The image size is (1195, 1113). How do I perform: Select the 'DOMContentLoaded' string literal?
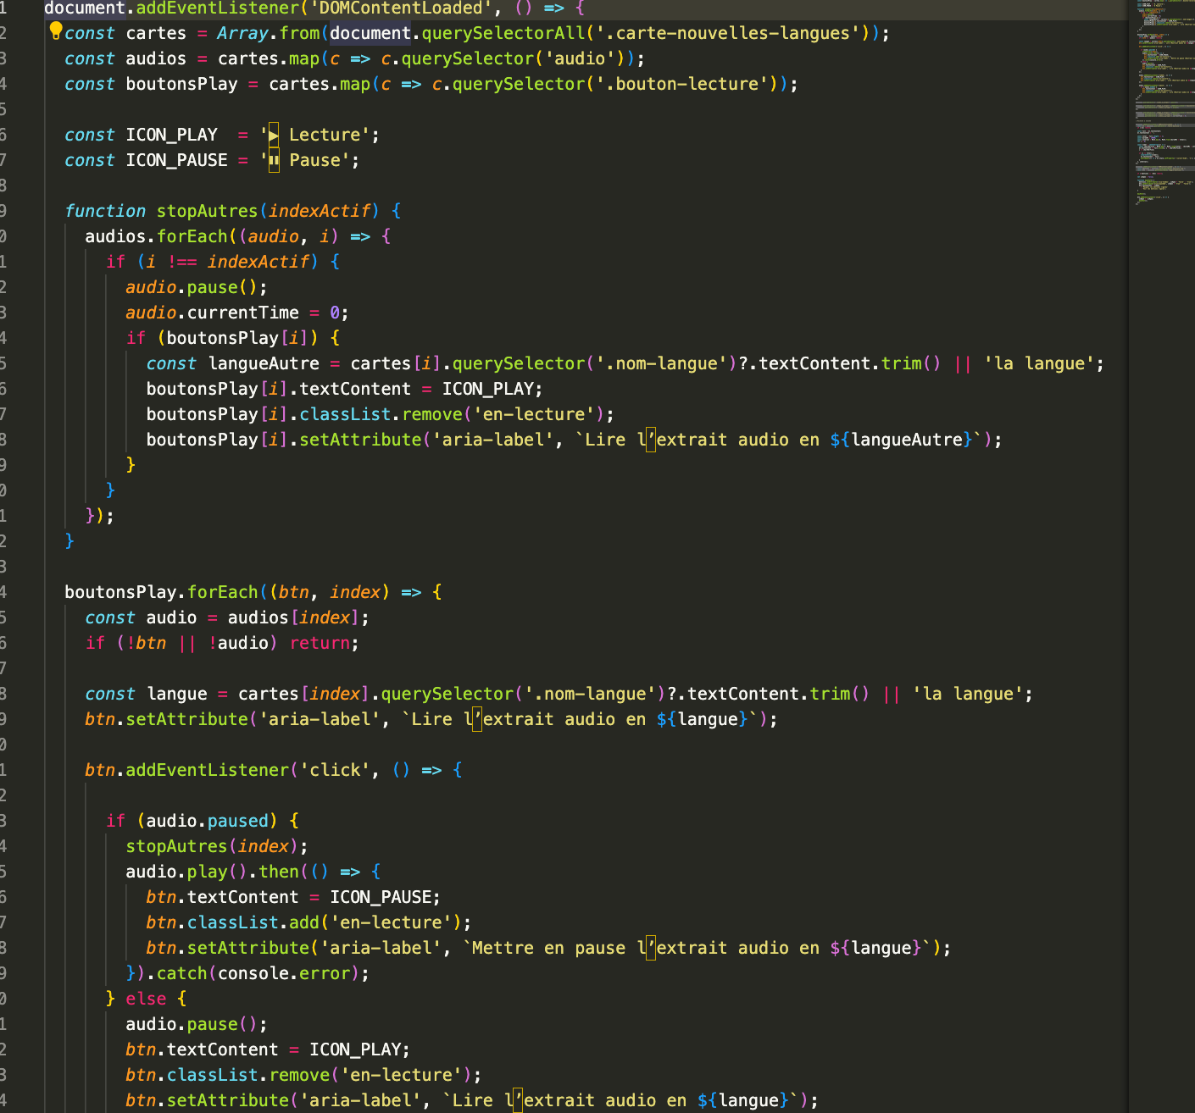pos(407,8)
